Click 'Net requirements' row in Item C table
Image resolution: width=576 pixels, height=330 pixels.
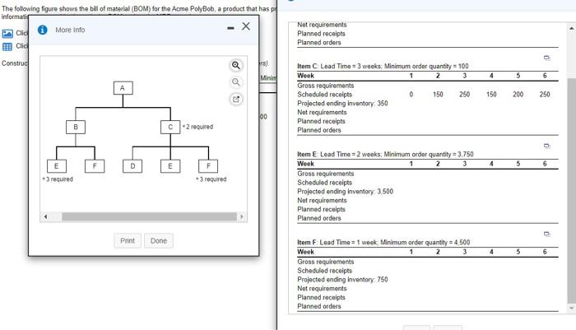(428, 113)
